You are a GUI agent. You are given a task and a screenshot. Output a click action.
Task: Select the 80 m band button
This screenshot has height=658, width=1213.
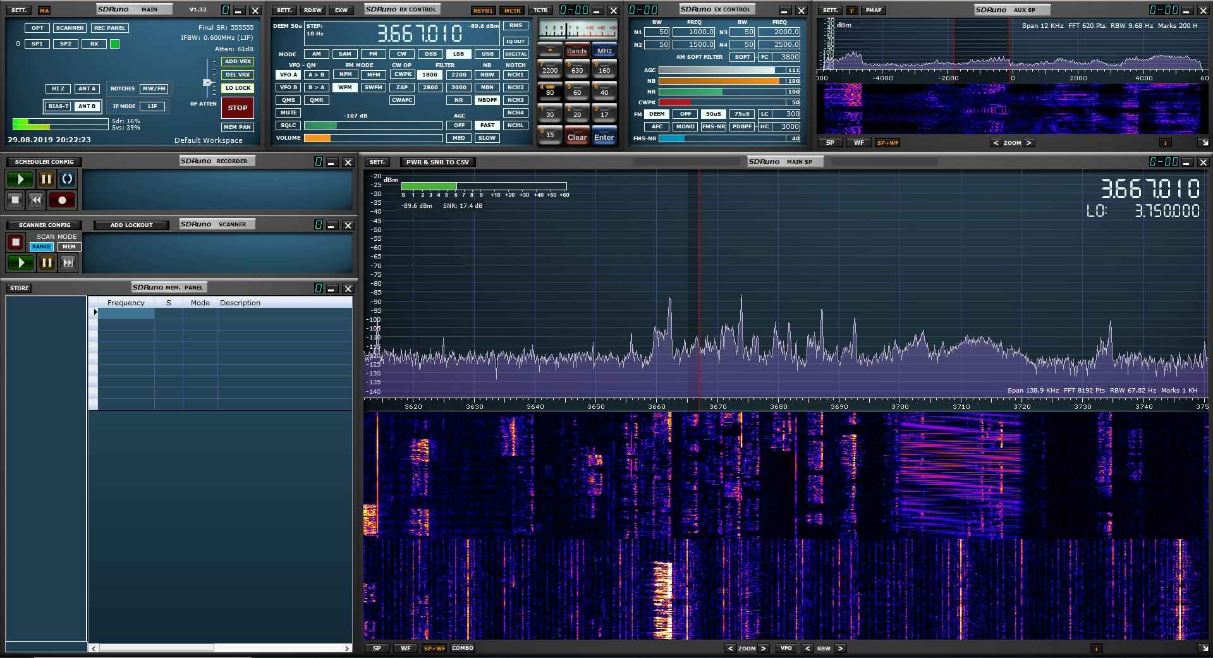pos(550,90)
